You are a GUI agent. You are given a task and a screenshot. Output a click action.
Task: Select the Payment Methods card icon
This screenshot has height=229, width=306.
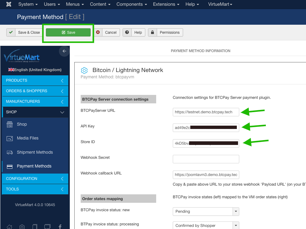10,166
